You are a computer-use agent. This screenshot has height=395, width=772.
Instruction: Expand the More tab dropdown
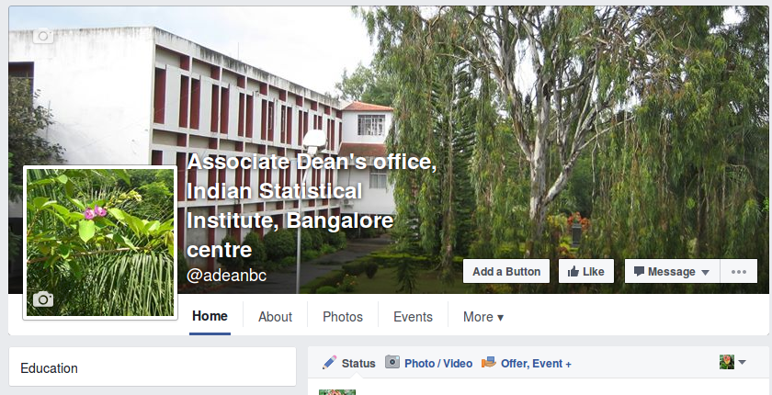(483, 317)
